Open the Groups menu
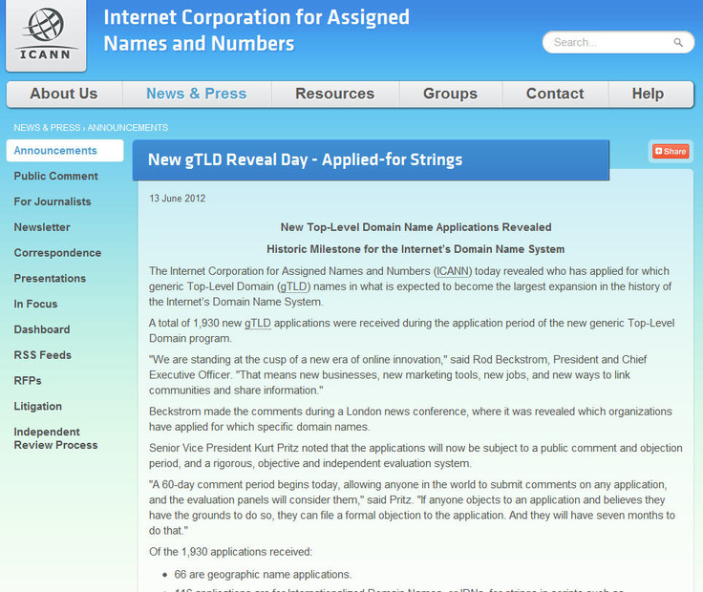The height and width of the screenshot is (592, 703). pos(450,94)
